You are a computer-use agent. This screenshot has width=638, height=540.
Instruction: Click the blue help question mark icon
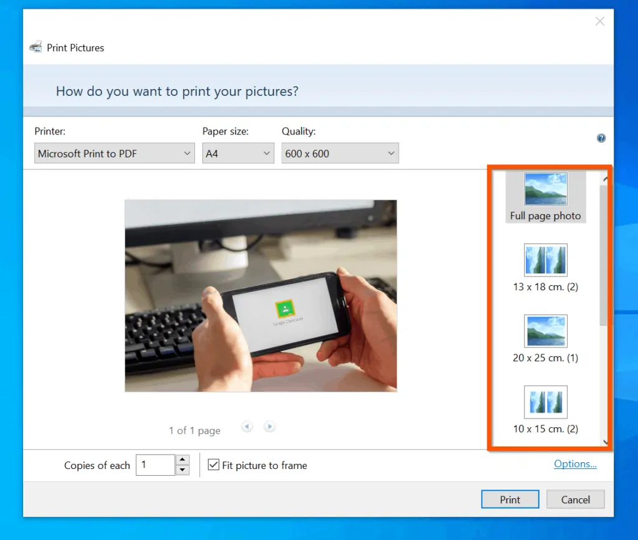point(601,138)
